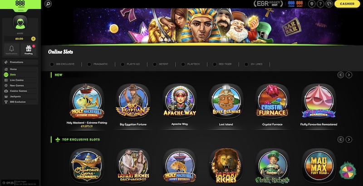363x186 pixels.
Task: Open the help question mark icon
Action: click(x=320, y=4)
